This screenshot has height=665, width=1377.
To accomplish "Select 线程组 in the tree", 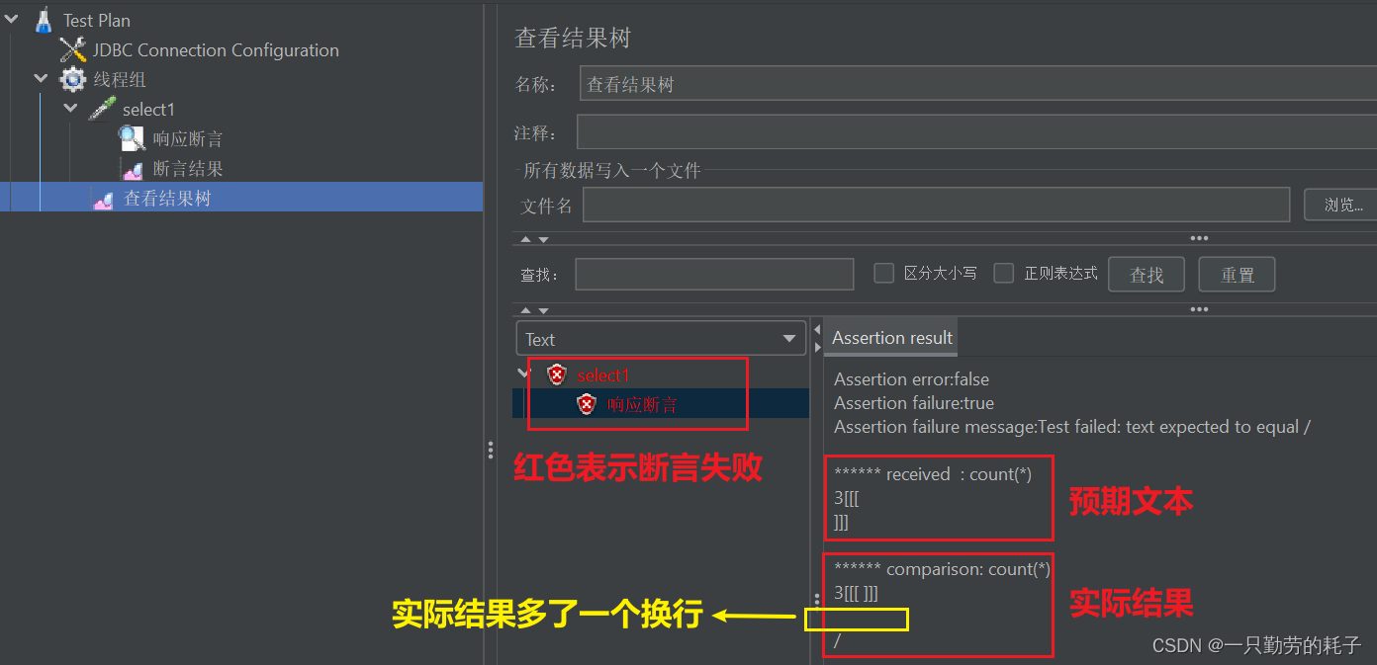I will point(120,79).
